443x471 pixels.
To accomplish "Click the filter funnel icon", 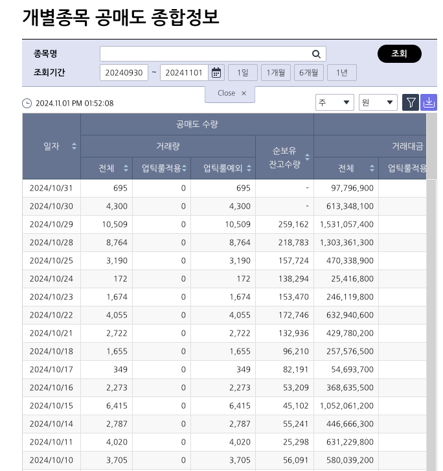I will 411,102.
